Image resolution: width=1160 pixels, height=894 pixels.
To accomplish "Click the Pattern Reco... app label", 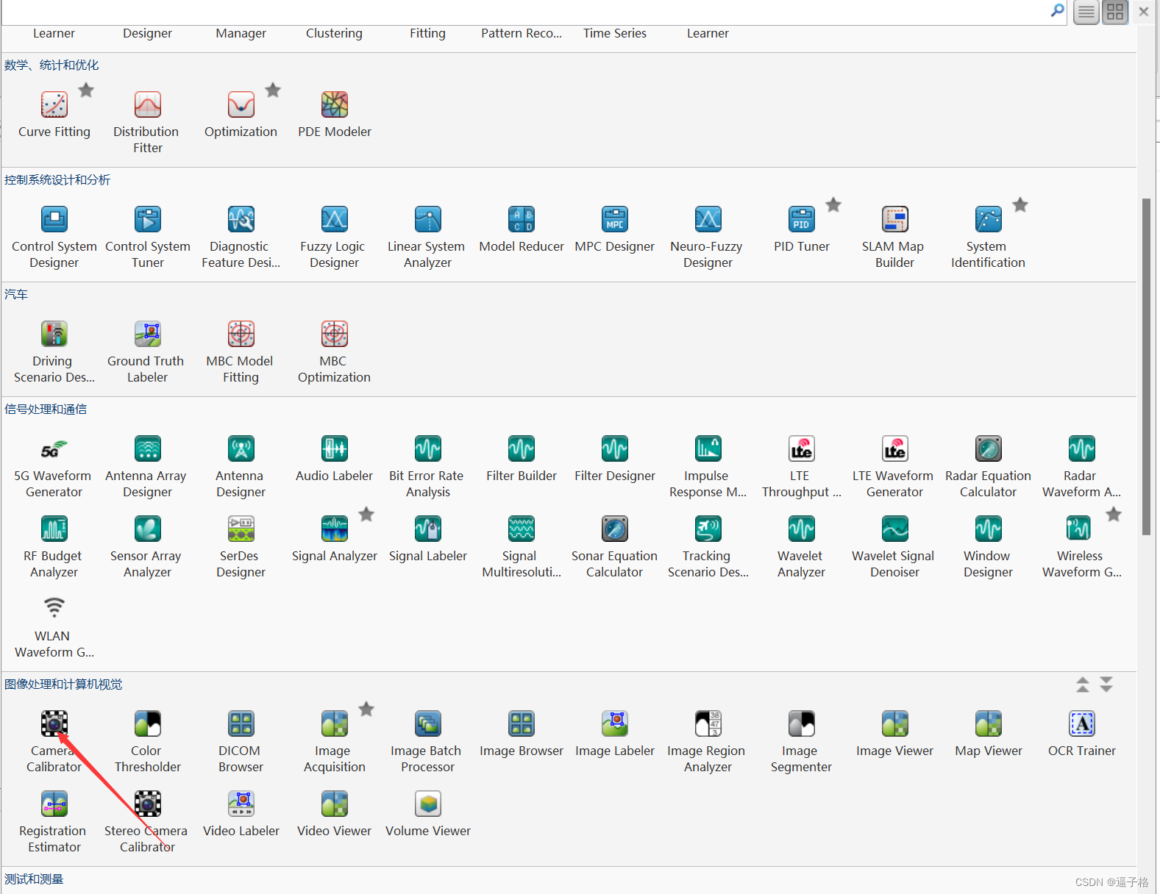I will (522, 33).
